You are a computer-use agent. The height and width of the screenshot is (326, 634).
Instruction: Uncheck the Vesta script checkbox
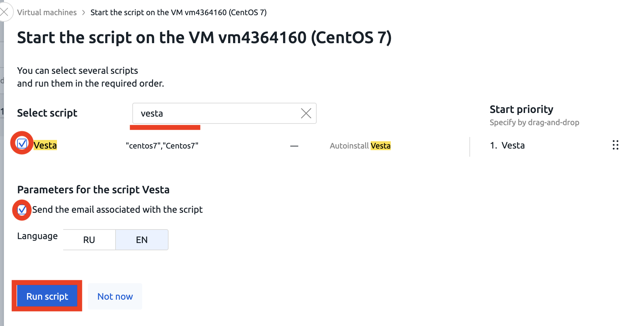pos(22,144)
